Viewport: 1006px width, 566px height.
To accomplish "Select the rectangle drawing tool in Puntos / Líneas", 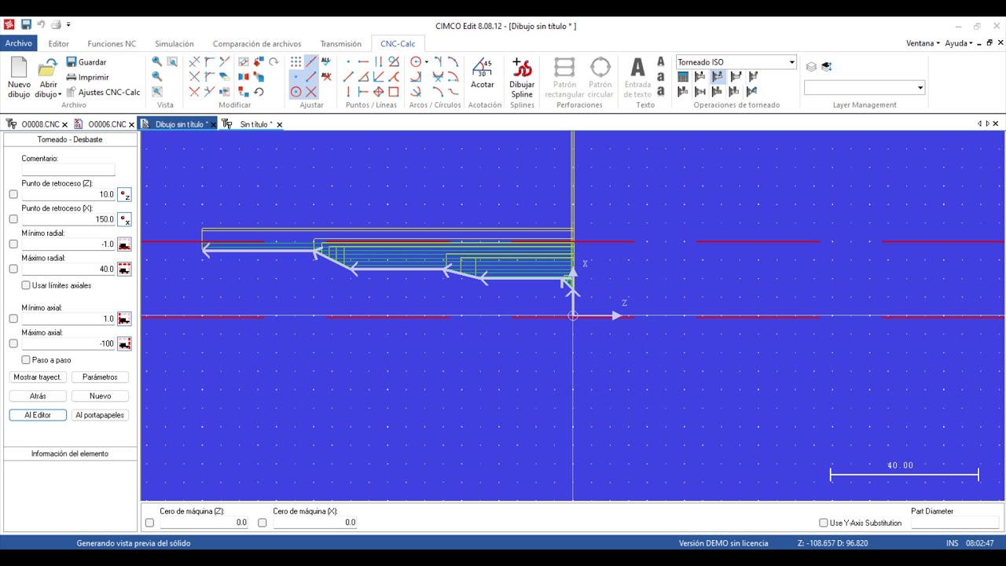I will pos(394,92).
